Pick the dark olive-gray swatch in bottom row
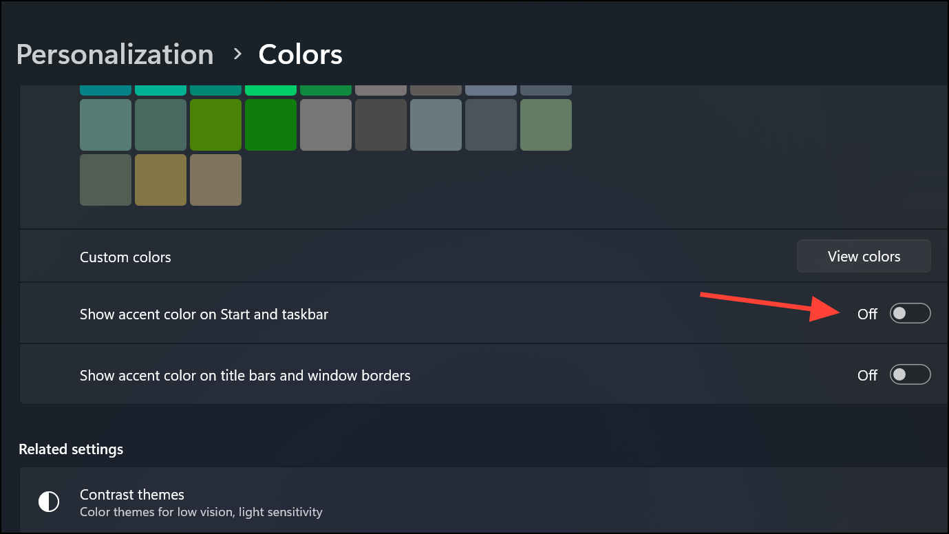Image resolution: width=949 pixels, height=534 pixels. (105, 180)
